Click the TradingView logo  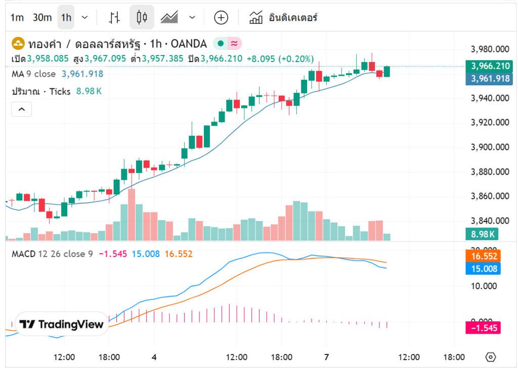[61, 324]
